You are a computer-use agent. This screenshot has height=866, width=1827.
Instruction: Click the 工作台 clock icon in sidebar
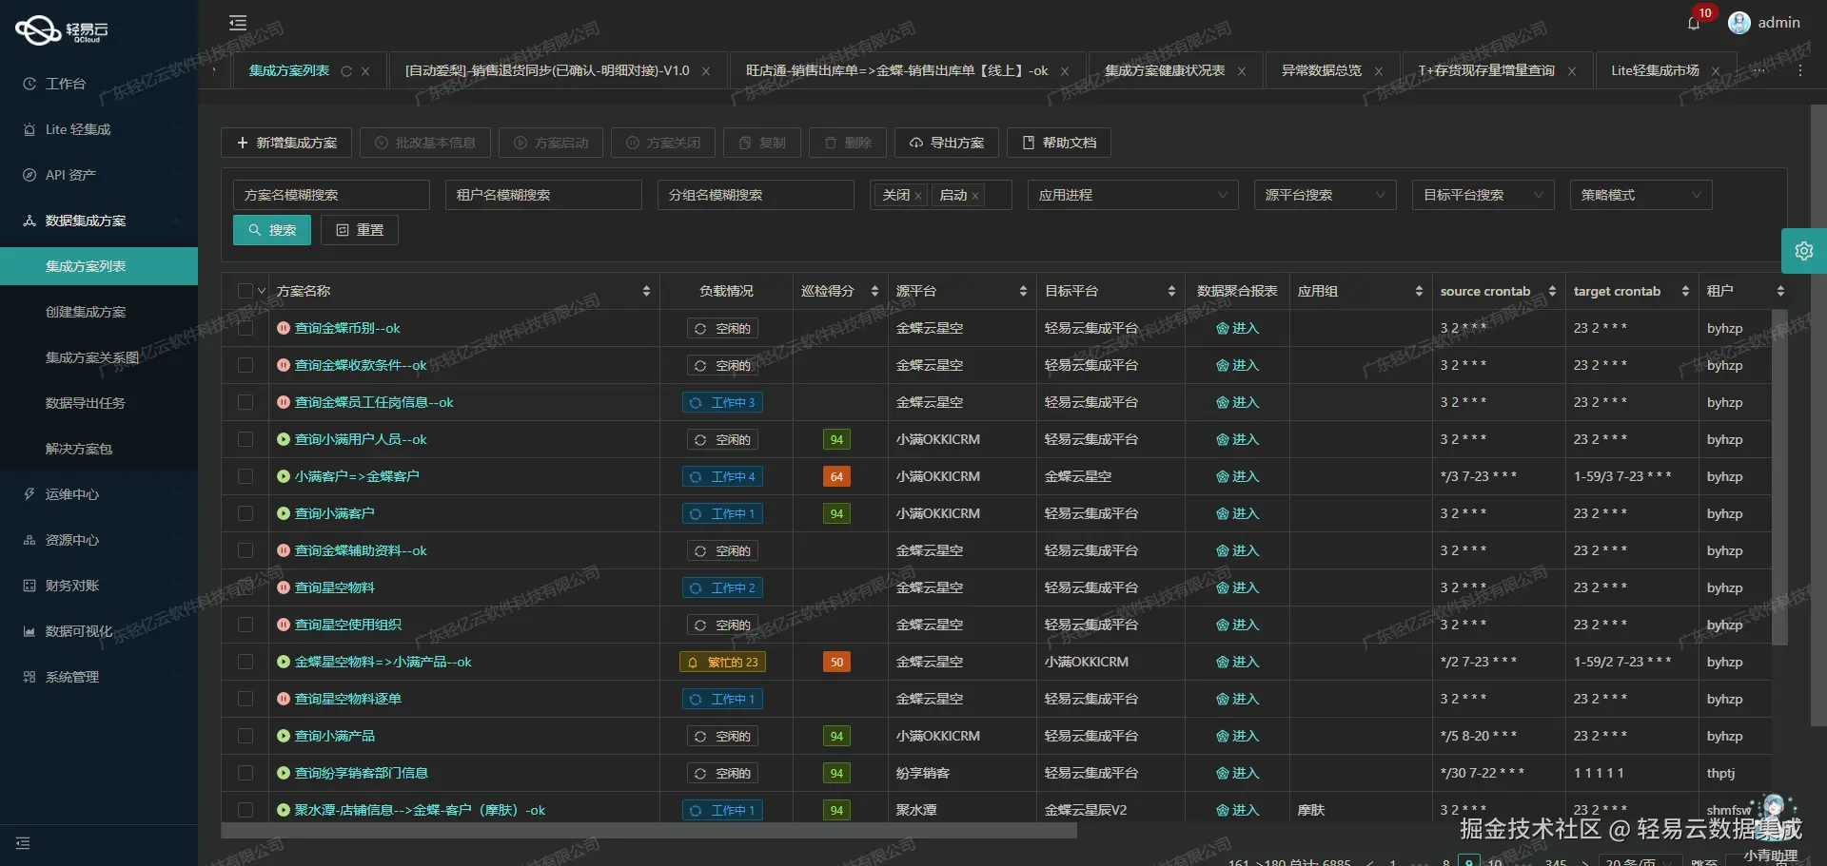[x=29, y=84]
